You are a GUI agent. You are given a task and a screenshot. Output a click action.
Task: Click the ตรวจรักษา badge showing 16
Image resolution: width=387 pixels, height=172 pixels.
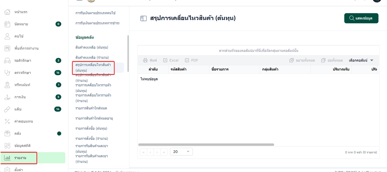57,73
